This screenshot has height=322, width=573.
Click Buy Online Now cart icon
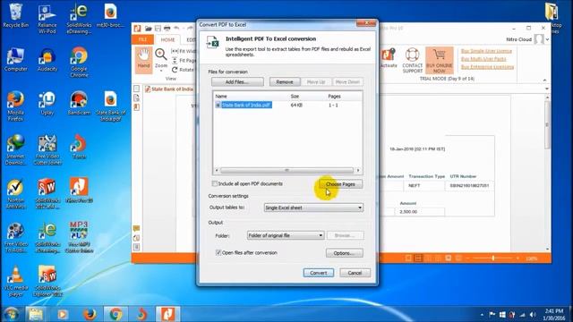(440, 60)
